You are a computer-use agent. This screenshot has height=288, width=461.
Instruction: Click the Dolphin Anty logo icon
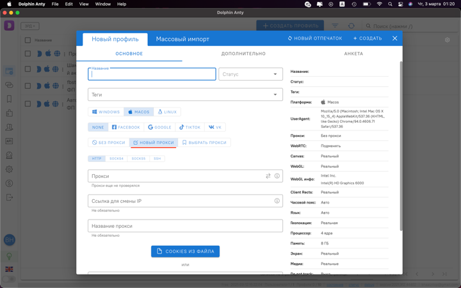tap(9, 26)
